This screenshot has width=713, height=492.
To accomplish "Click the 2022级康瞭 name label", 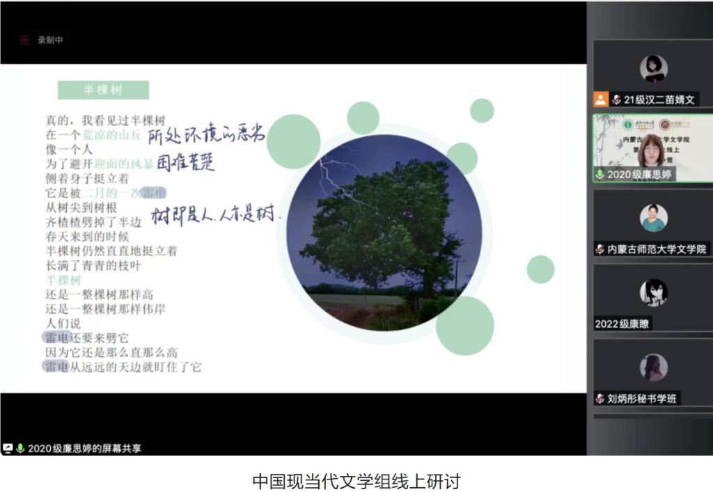I will (623, 324).
